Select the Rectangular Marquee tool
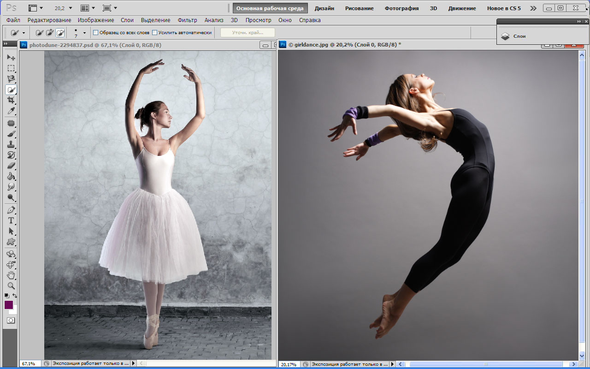 click(x=11, y=68)
